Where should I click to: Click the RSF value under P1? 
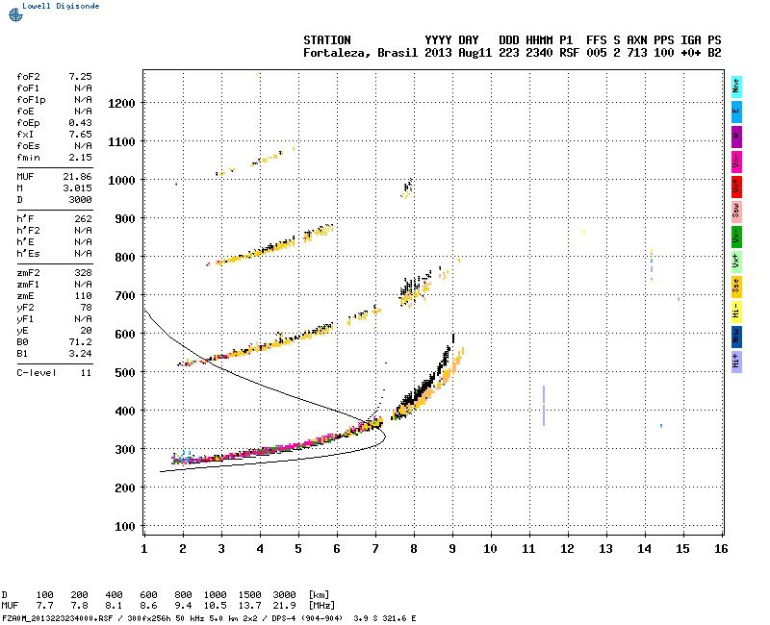pyautogui.click(x=570, y=53)
